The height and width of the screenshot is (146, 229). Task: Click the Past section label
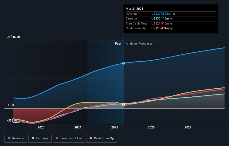click(x=118, y=44)
